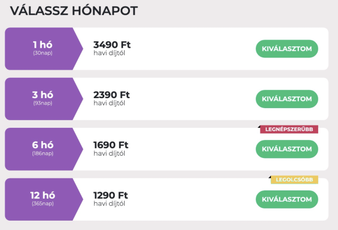Click havi díjtól under 3490 Ft
The width and height of the screenshot is (338, 230).
point(110,53)
